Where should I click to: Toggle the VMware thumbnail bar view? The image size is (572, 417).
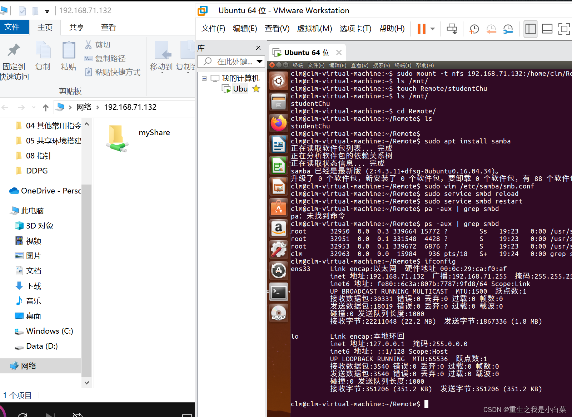(547, 29)
